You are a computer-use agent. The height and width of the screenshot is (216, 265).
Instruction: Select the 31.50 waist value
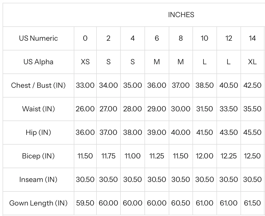point(204,109)
